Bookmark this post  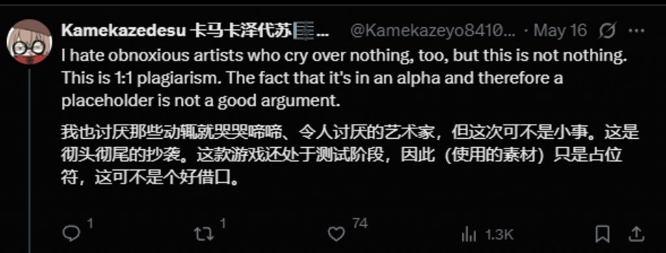(x=602, y=234)
